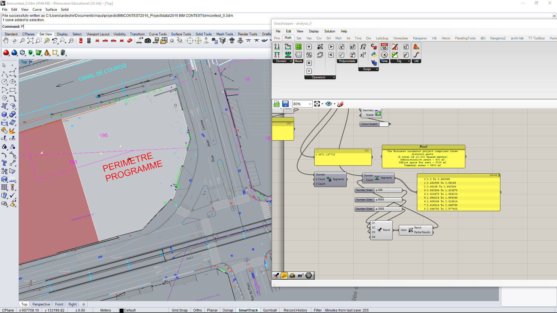Toggle Ortho mode in status bar
This screenshot has height=313, width=557.
click(x=197, y=310)
